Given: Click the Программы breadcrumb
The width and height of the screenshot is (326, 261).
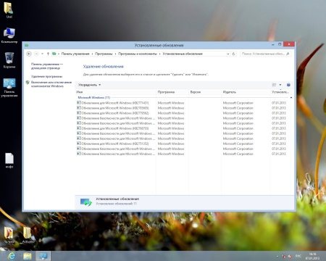Looking at the screenshot, I should click(104, 54).
